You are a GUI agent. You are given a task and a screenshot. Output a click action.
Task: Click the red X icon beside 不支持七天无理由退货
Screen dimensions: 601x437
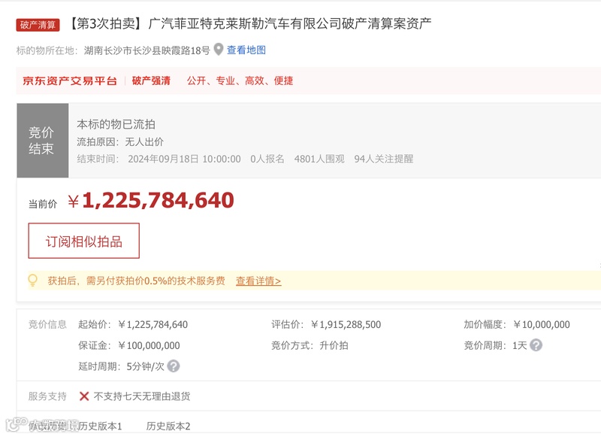(84, 396)
